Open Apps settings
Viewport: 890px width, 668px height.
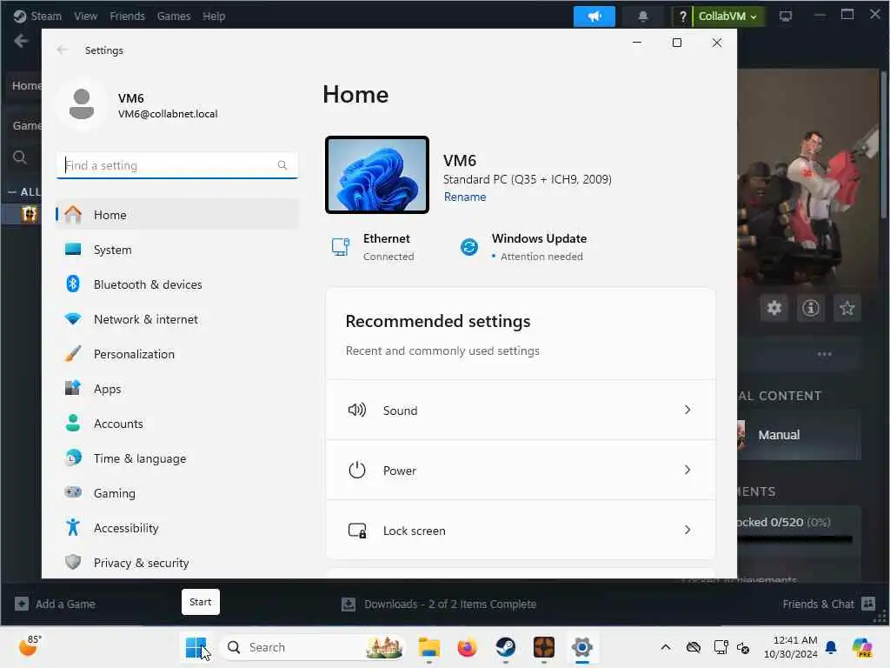(177, 389)
